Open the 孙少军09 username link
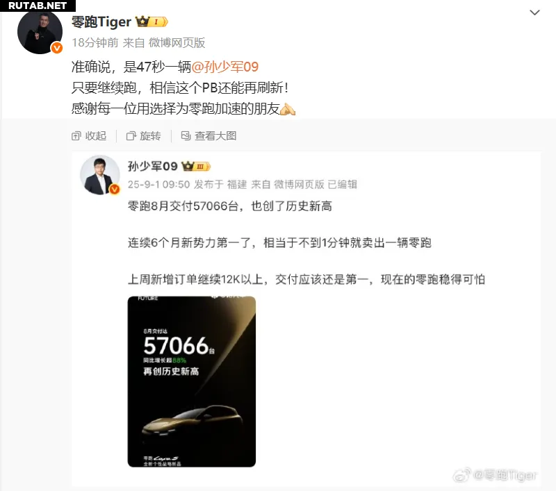The width and height of the screenshot is (556, 491). click(152, 166)
